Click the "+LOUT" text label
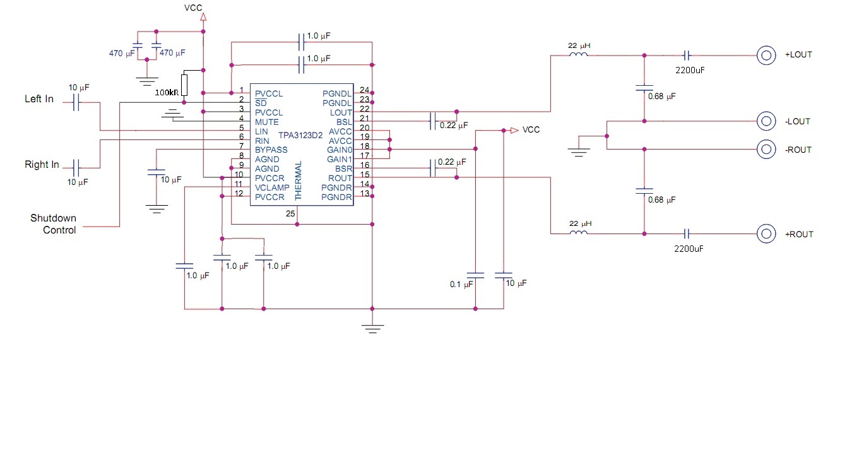864x472 pixels. pyautogui.click(x=798, y=55)
